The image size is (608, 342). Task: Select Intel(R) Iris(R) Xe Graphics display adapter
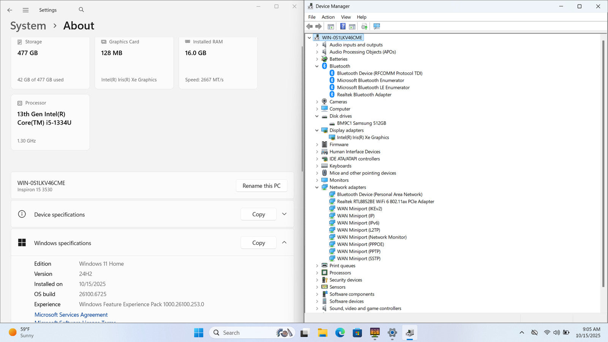[363, 138]
